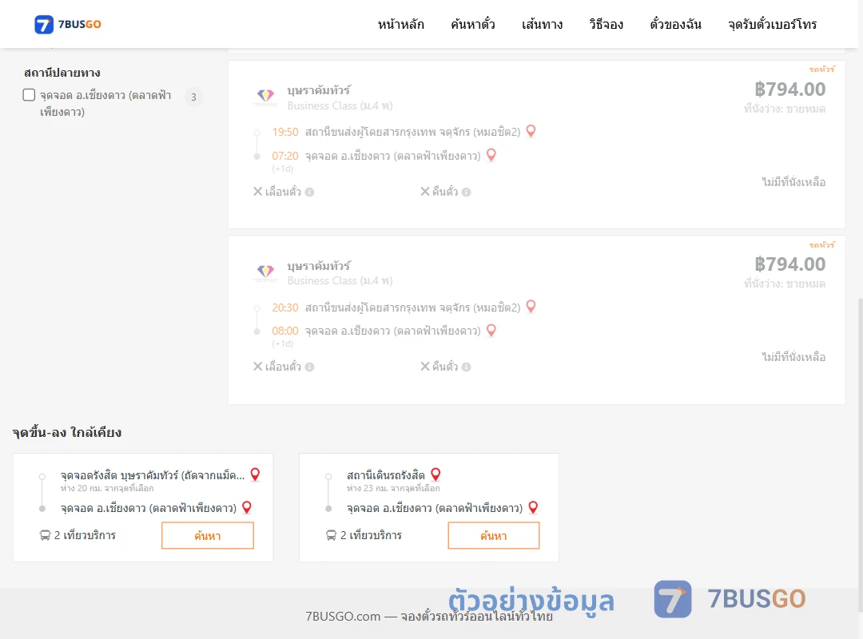Click เลื่อนตั๋ว info icon on 19:50 trip
The width and height of the screenshot is (863, 639).
click(x=309, y=192)
